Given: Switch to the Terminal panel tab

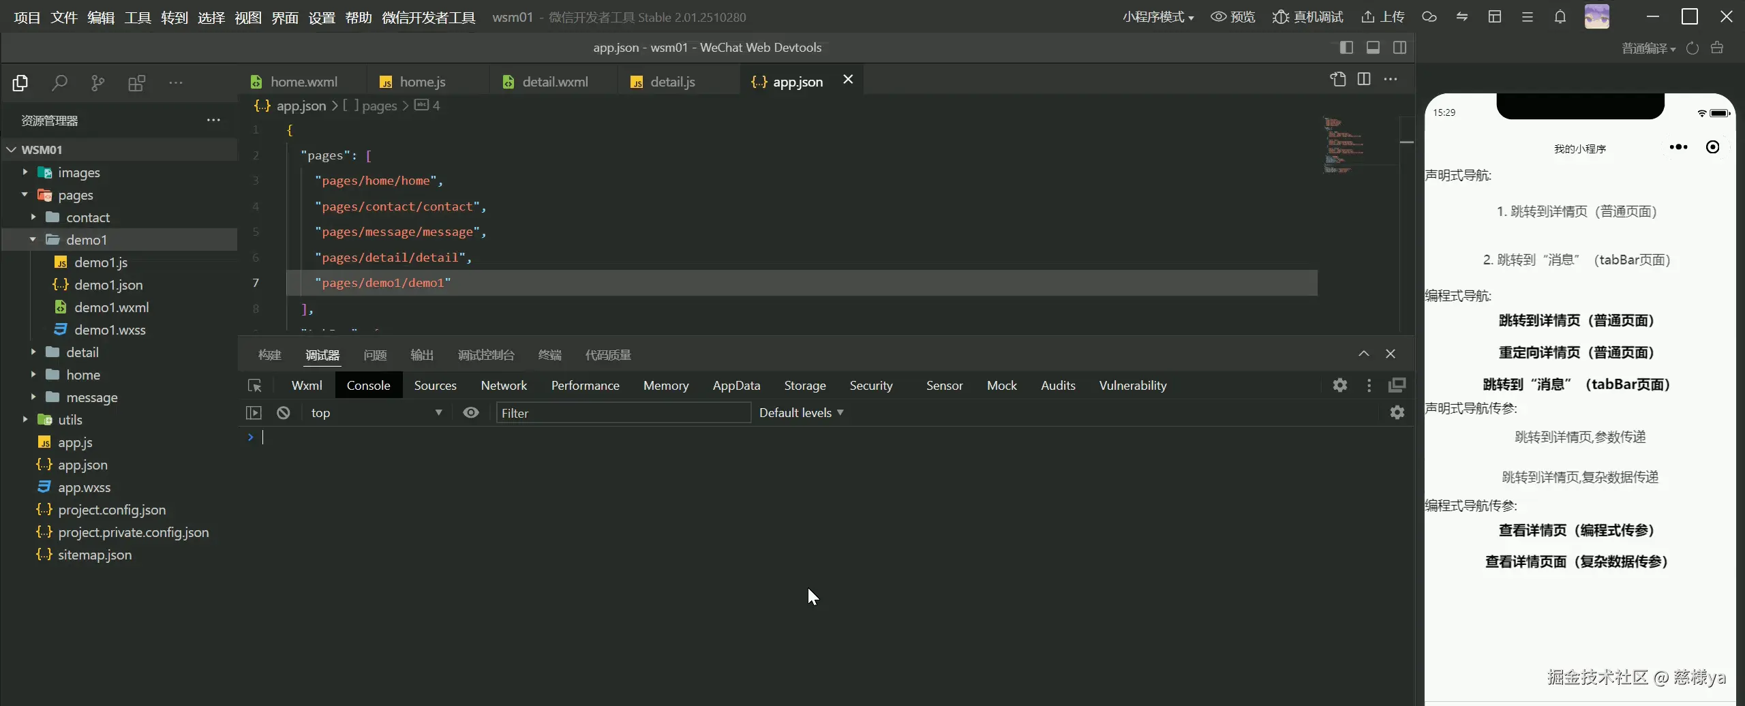Looking at the screenshot, I should tap(549, 355).
